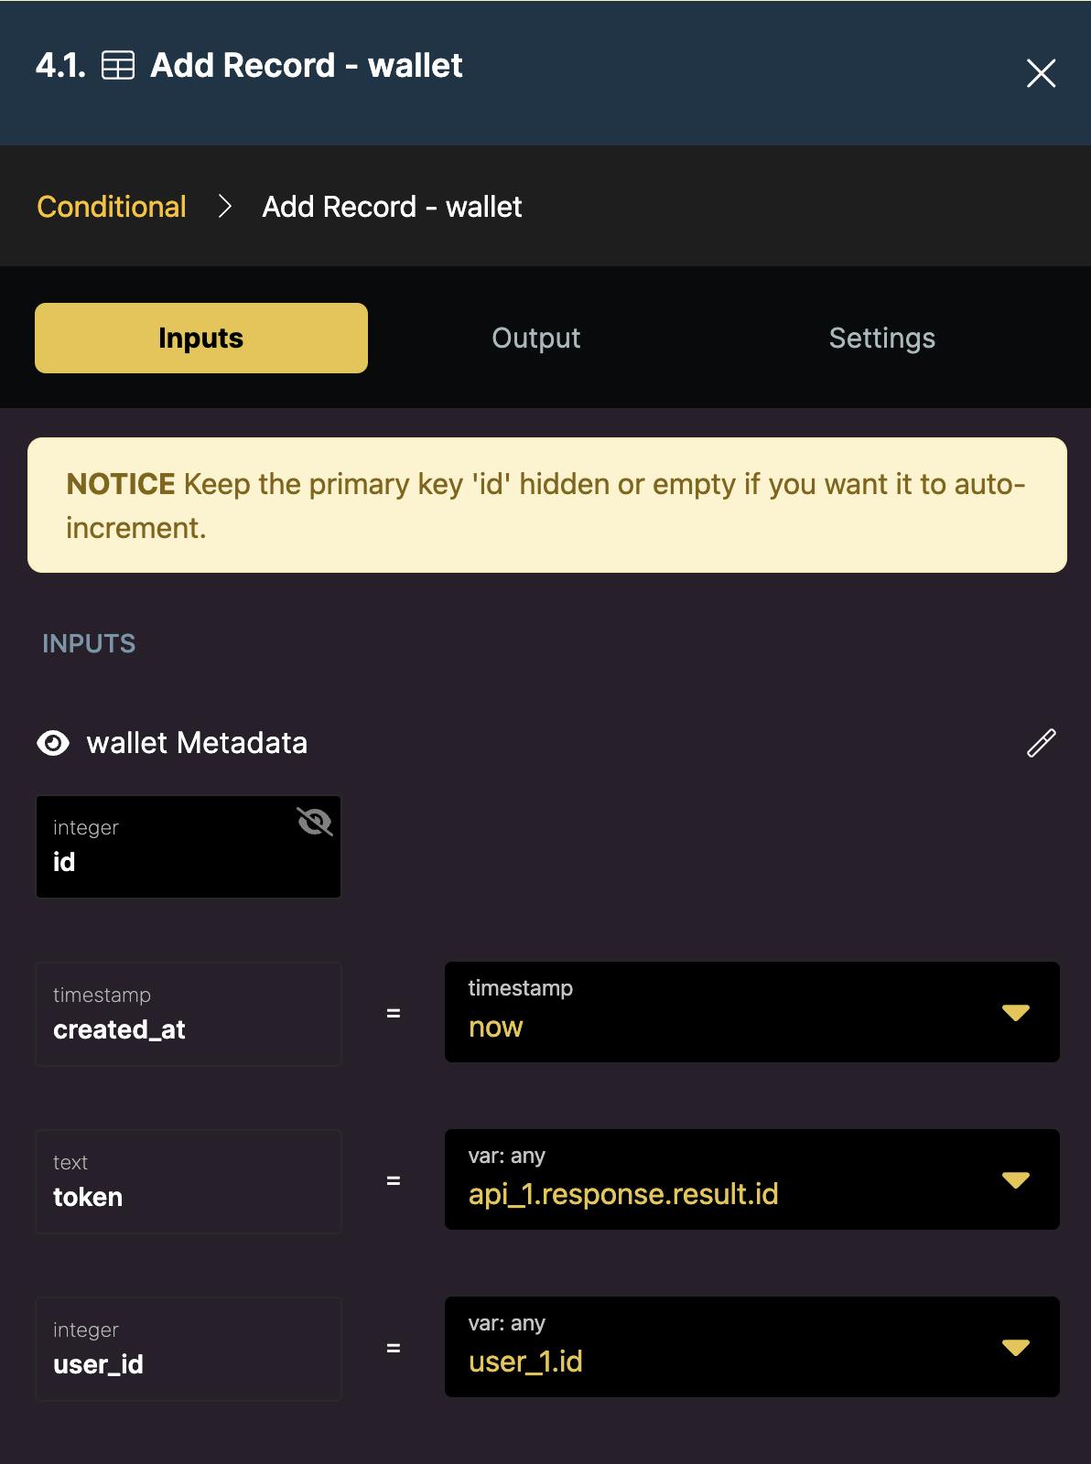Click the breadcrumb chevron after Conditional
The image size is (1091, 1464).
[225, 207]
